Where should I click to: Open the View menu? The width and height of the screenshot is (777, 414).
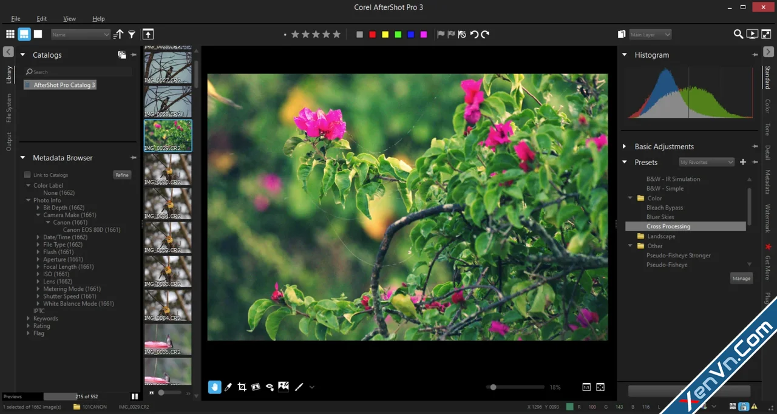69,19
